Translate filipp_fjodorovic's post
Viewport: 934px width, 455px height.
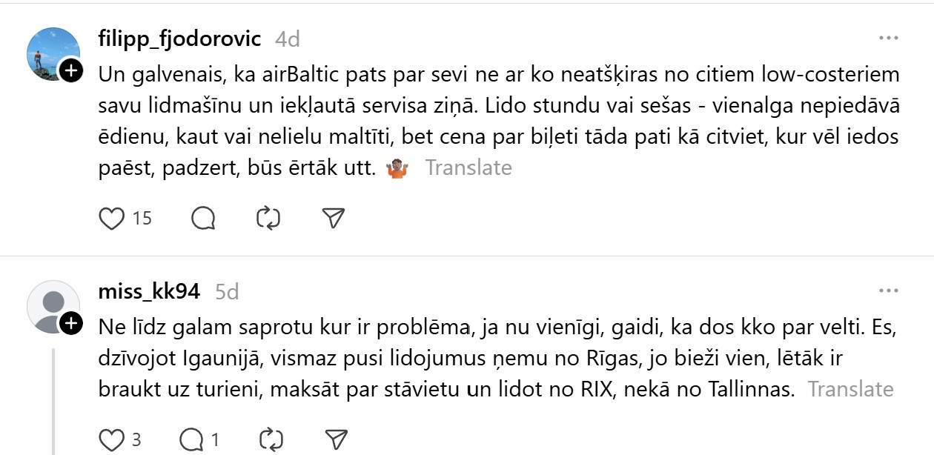pos(468,167)
